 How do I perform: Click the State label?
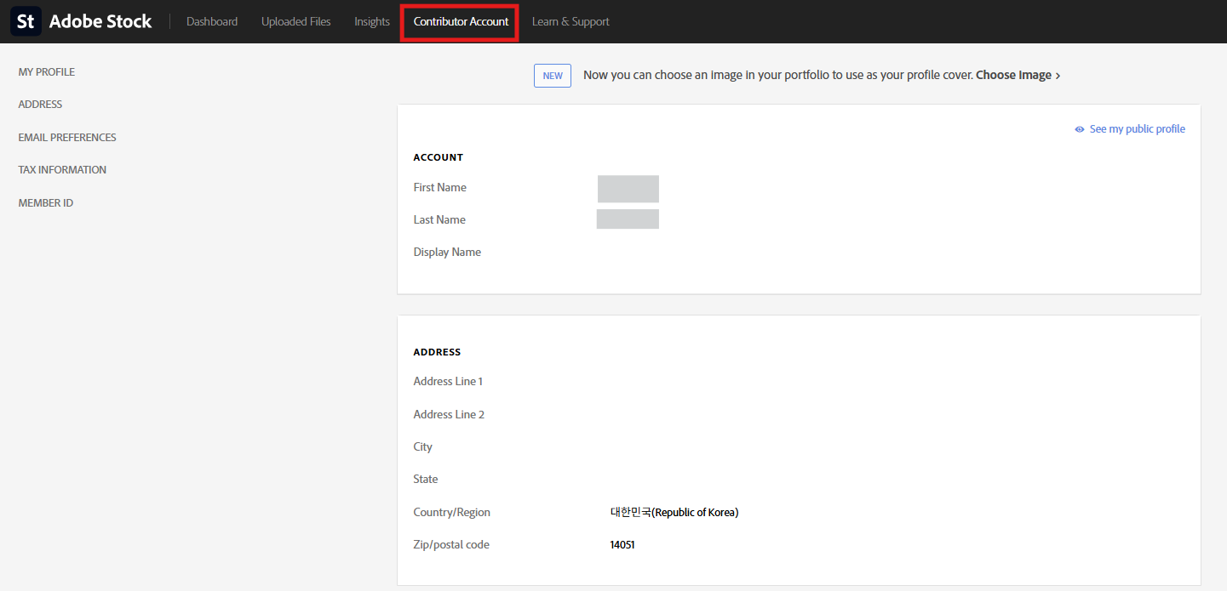tap(426, 480)
